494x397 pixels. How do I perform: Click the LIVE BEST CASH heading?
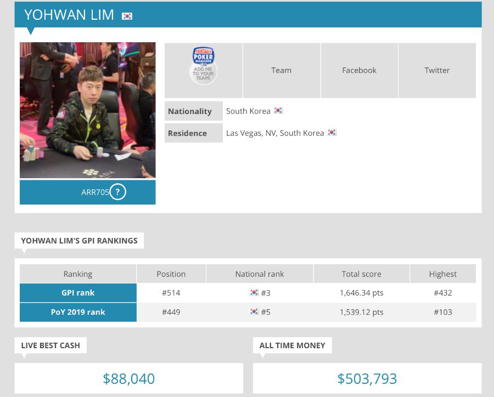coord(50,345)
